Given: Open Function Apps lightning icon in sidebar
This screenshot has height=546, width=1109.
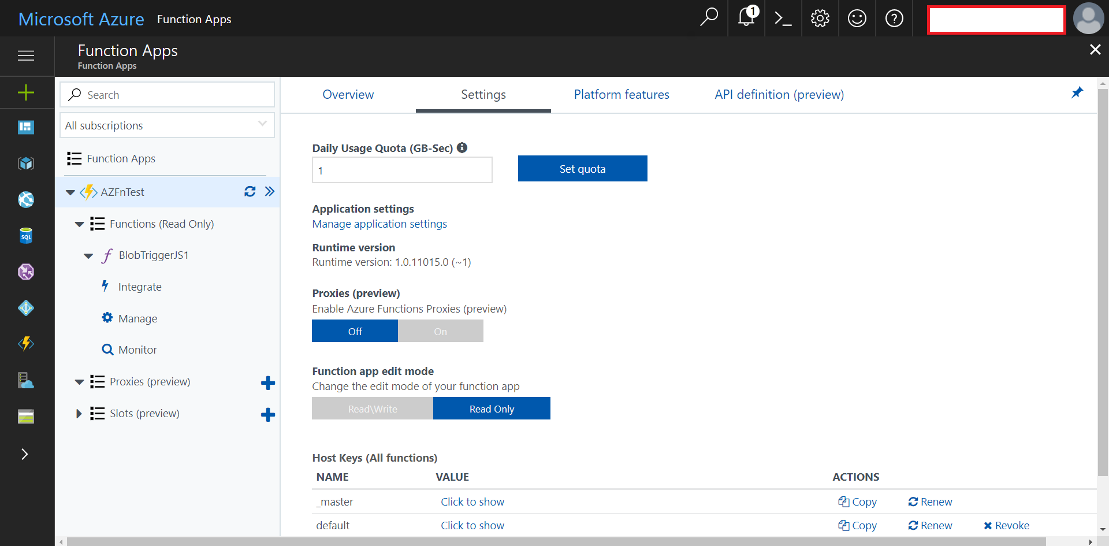Looking at the screenshot, I should click(x=26, y=344).
